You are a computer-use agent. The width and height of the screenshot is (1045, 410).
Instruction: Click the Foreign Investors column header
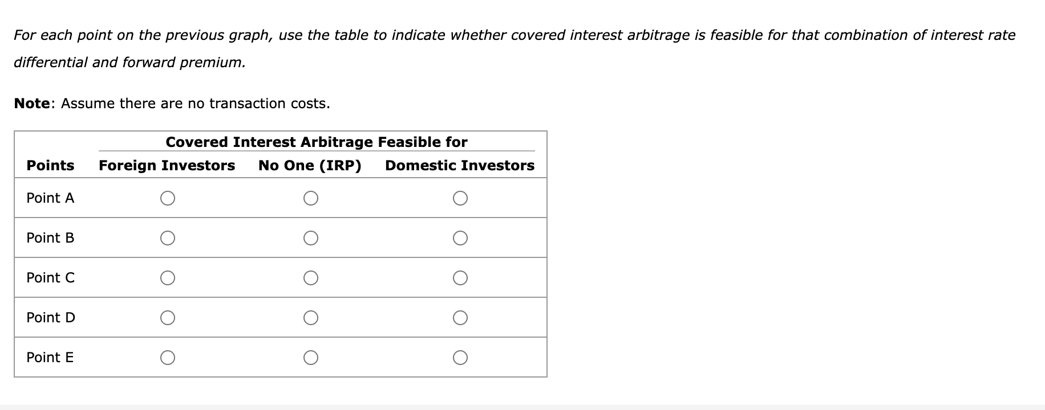click(167, 166)
